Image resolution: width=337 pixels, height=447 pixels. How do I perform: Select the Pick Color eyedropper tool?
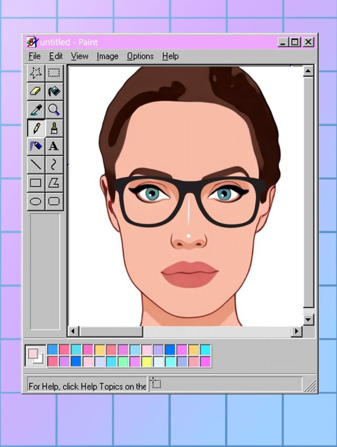coord(36,110)
